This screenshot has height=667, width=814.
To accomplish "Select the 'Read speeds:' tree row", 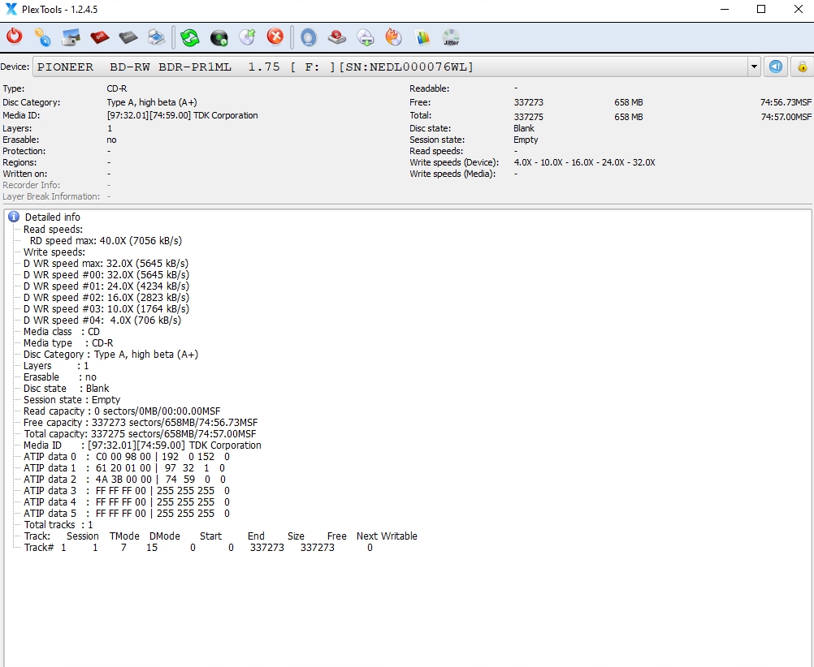I will (53, 230).
